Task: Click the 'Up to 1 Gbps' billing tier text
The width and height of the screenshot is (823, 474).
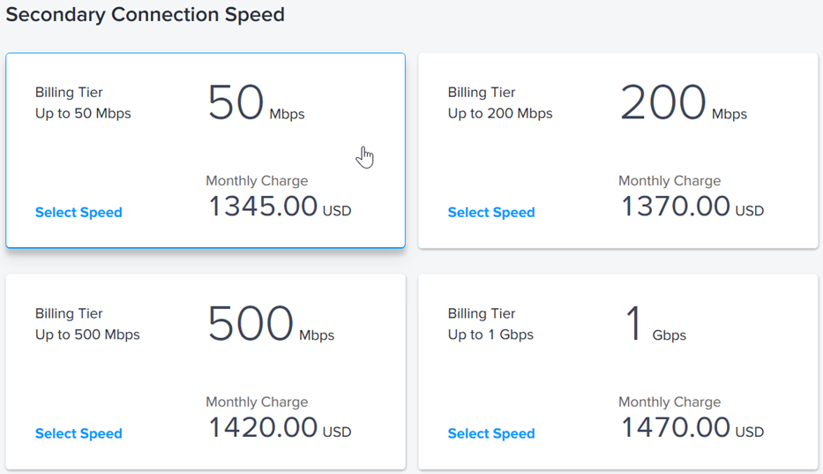Action: click(x=490, y=335)
